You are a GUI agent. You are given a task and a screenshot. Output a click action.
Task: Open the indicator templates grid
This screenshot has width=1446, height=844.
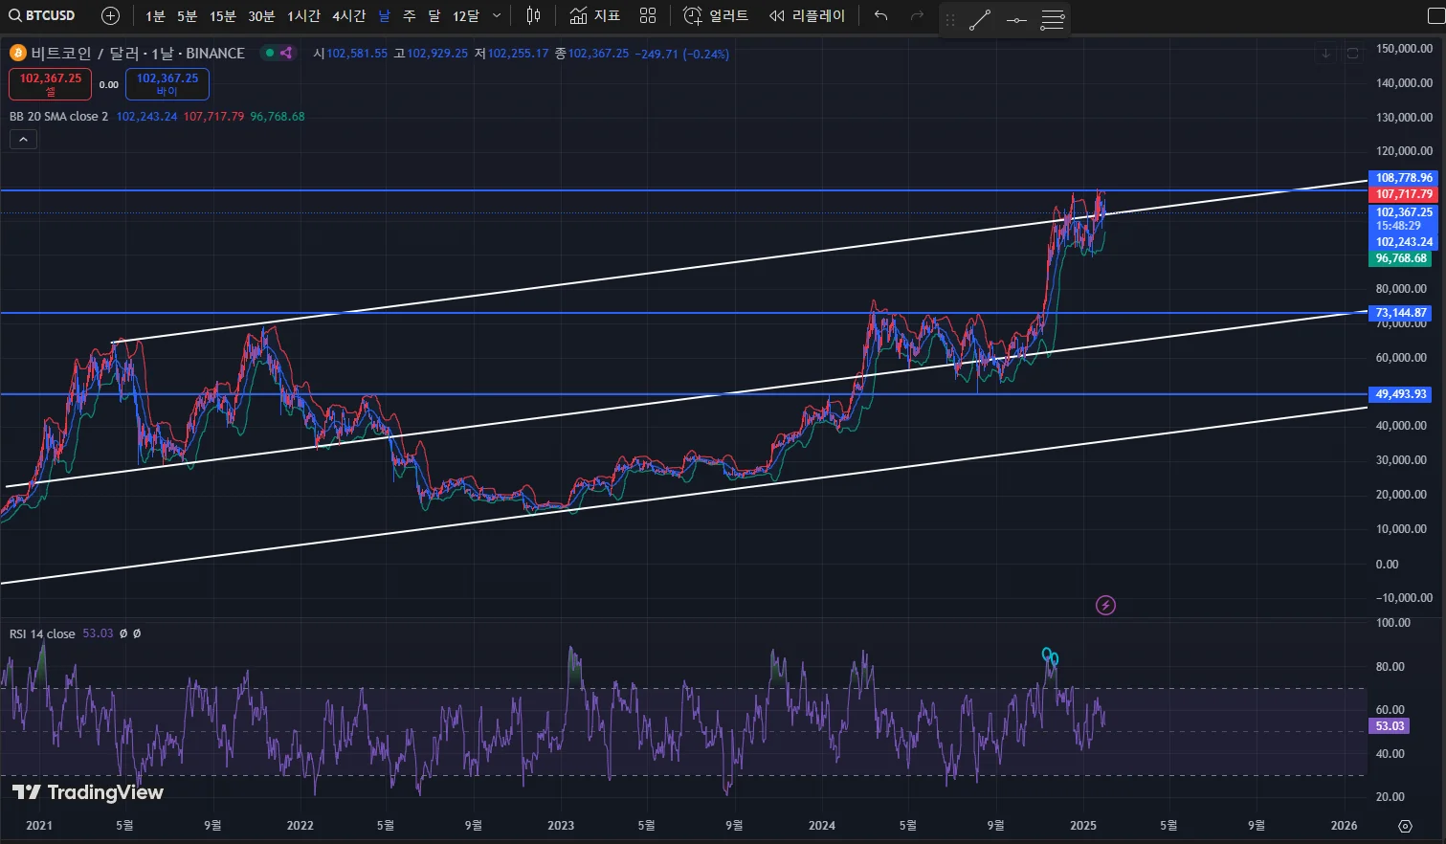tap(648, 16)
